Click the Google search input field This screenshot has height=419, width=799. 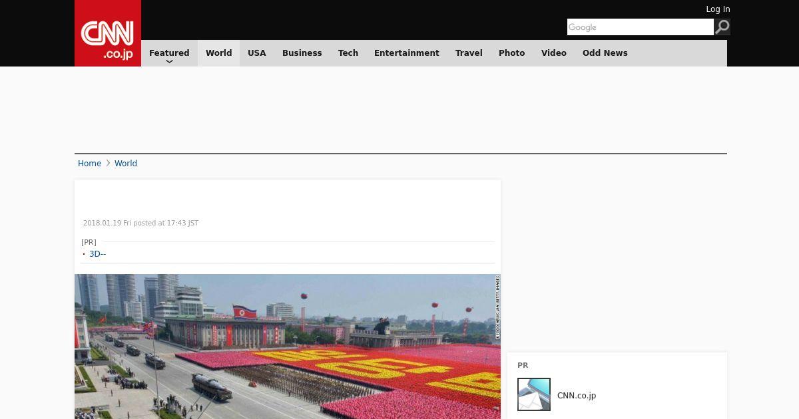640,27
